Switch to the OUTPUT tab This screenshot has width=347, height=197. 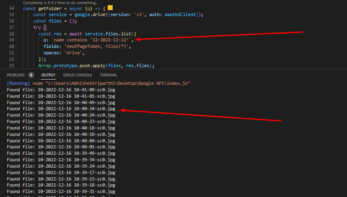[x=48, y=75]
